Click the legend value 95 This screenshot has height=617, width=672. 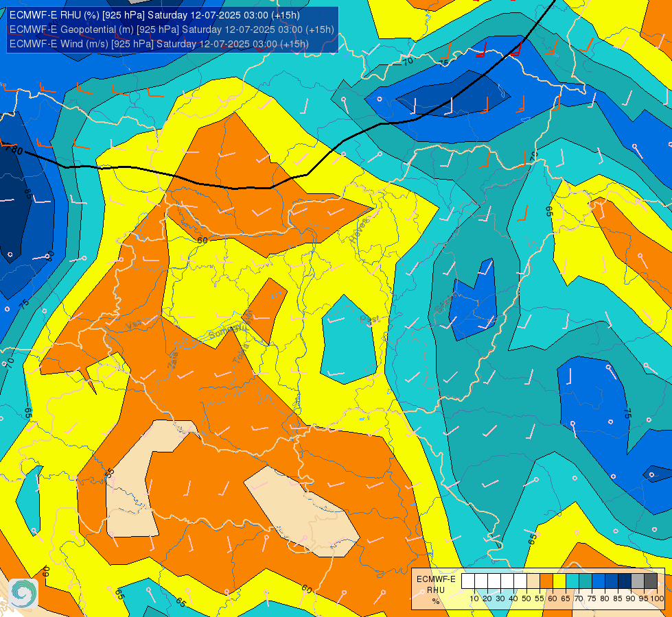coord(644,598)
